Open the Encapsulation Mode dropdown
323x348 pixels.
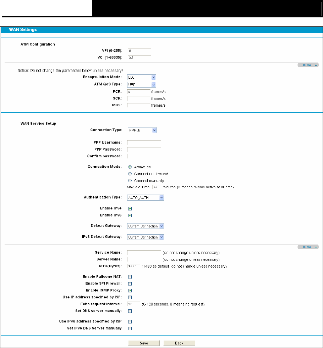tap(142, 77)
